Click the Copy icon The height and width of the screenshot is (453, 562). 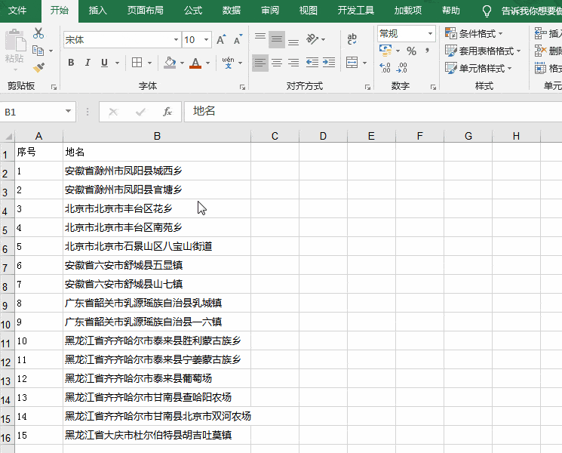click(38, 51)
